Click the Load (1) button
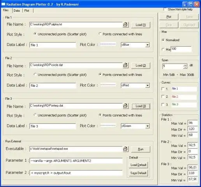Screen dimensions: 201x187 [141, 25]
